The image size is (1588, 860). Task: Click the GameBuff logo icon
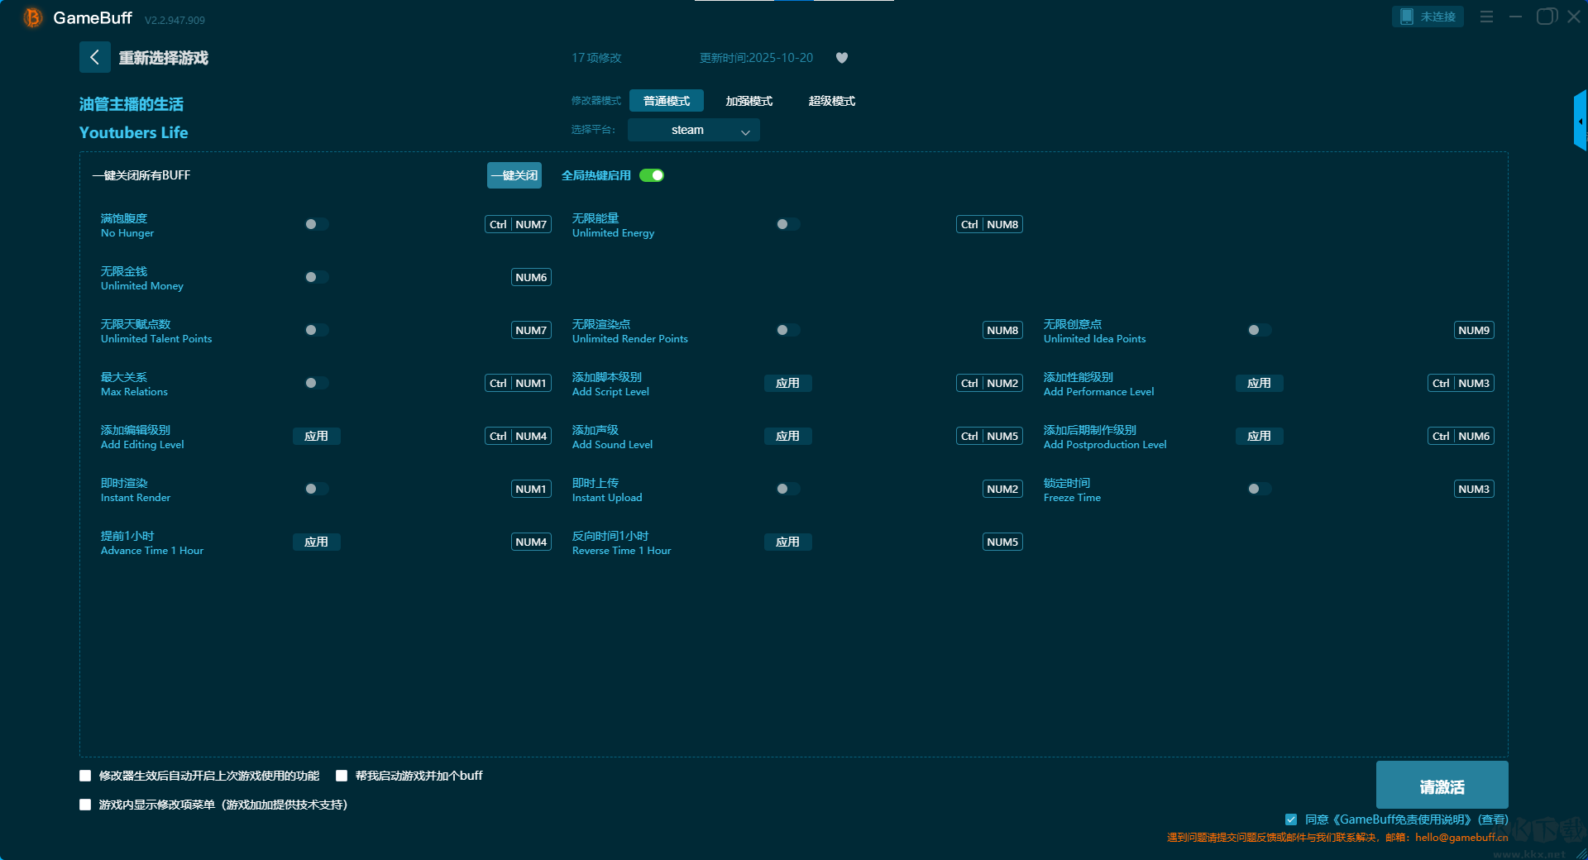(x=33, y=17)
